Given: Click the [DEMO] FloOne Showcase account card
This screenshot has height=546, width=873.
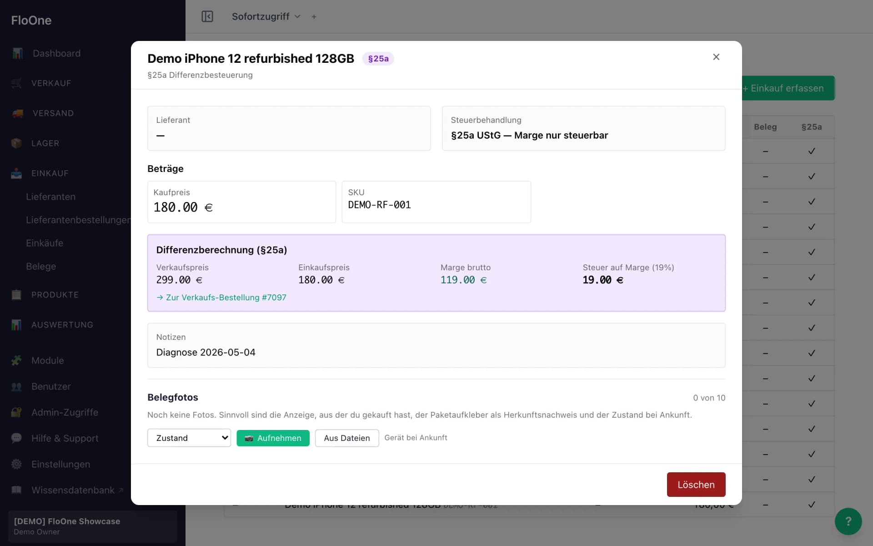Looking at the screenshot, I should pyautogui.click(x=93, y=526).
